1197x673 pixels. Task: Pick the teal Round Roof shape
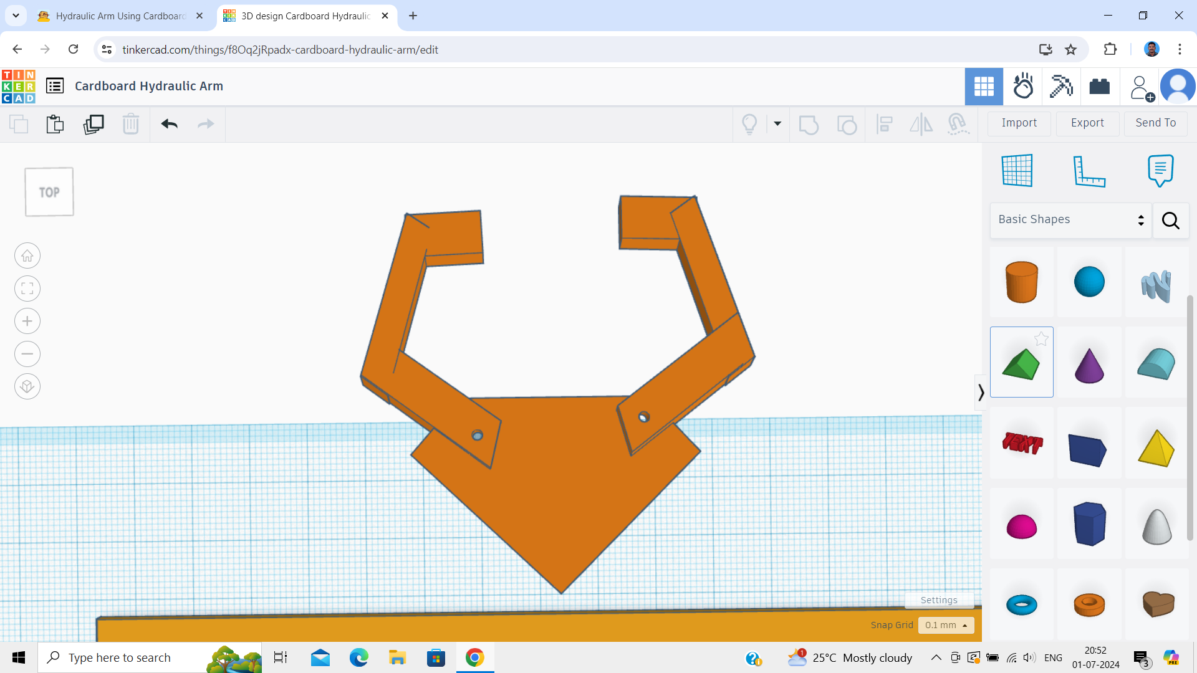1156,363
